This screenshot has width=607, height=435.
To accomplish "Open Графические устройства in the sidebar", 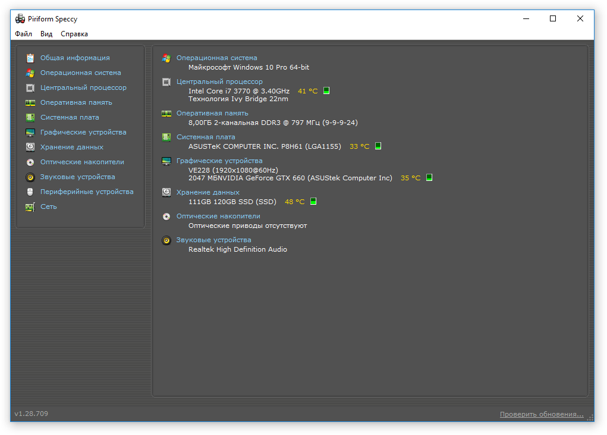I will pyautogui.click(x=84, y=132).
